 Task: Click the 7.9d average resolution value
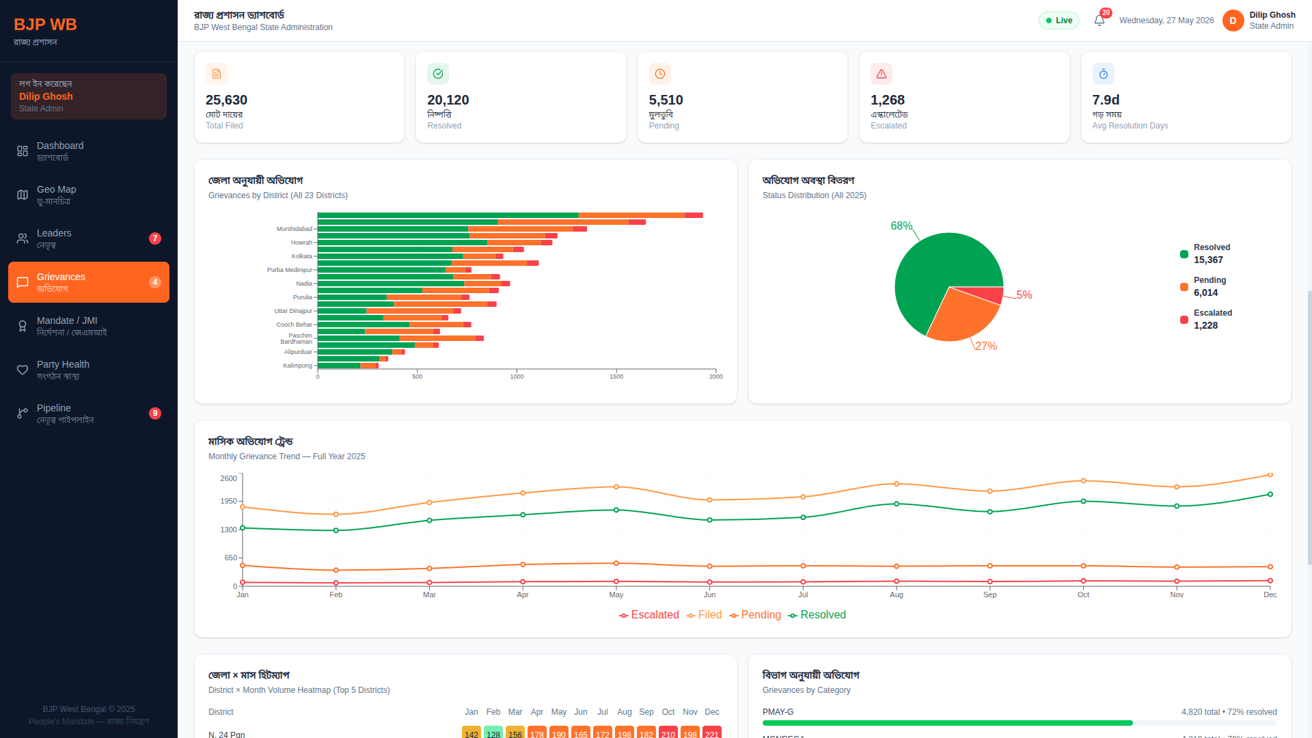click(x=1106, y=100)
